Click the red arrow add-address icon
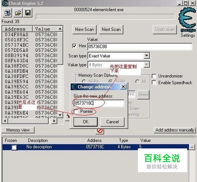This screenshot has height=182, width=197. click(x=68, y=116)
